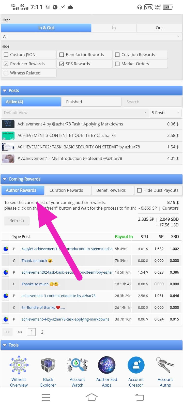The height and width of the screenshot is (408, 183).
Task: Check the Custom JSON hide option
Action: (x=6, y=55)
